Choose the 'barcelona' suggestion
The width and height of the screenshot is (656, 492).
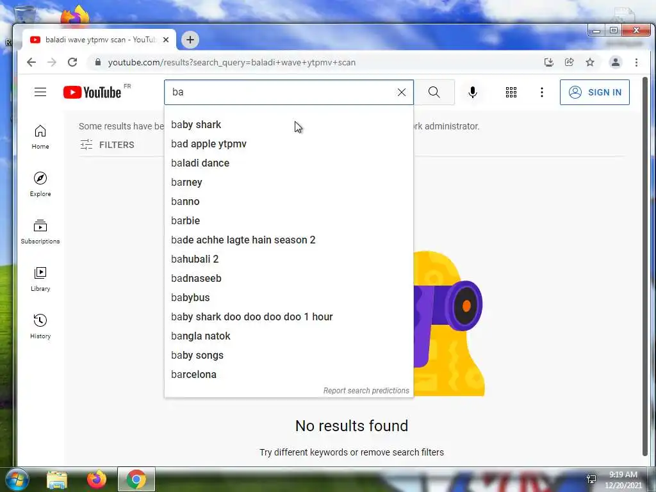click(x=289, y=375)
